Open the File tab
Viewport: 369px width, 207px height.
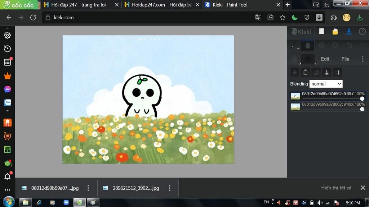[345, 59]
